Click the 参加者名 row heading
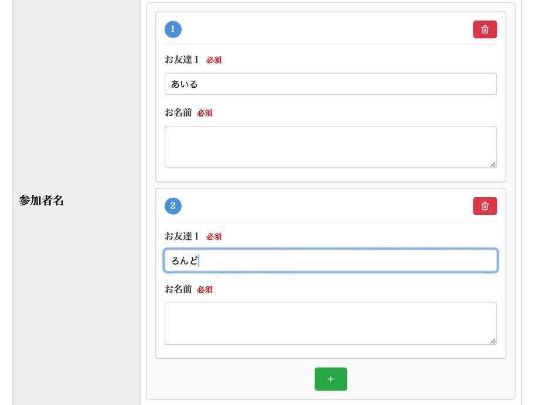Image resolution: width=545 pixels, height=405 pixels. [41, 201]
